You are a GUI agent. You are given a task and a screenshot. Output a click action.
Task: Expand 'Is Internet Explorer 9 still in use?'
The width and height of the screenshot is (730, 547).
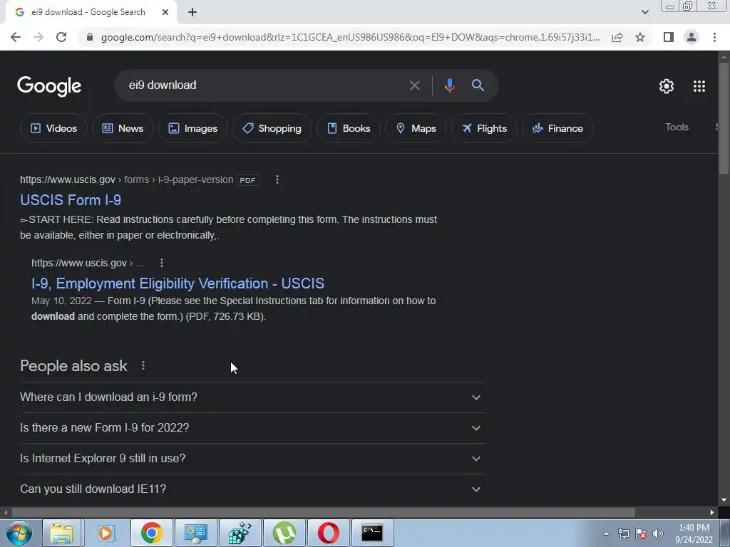click(x=252, y=459)
